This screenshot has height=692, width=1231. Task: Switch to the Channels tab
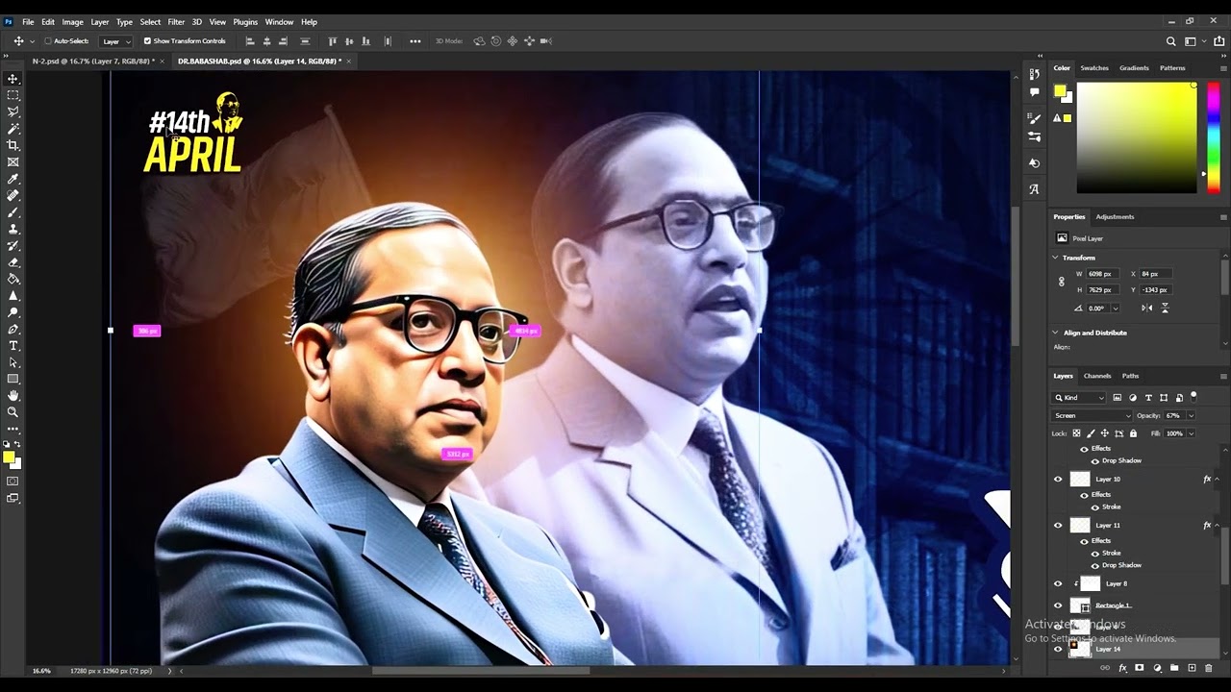(x=1097, y=376)
